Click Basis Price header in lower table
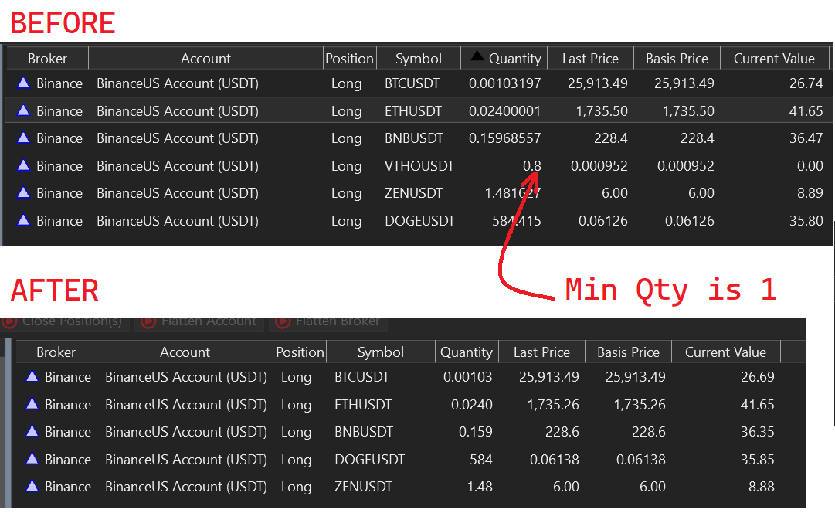 (628, 352)
